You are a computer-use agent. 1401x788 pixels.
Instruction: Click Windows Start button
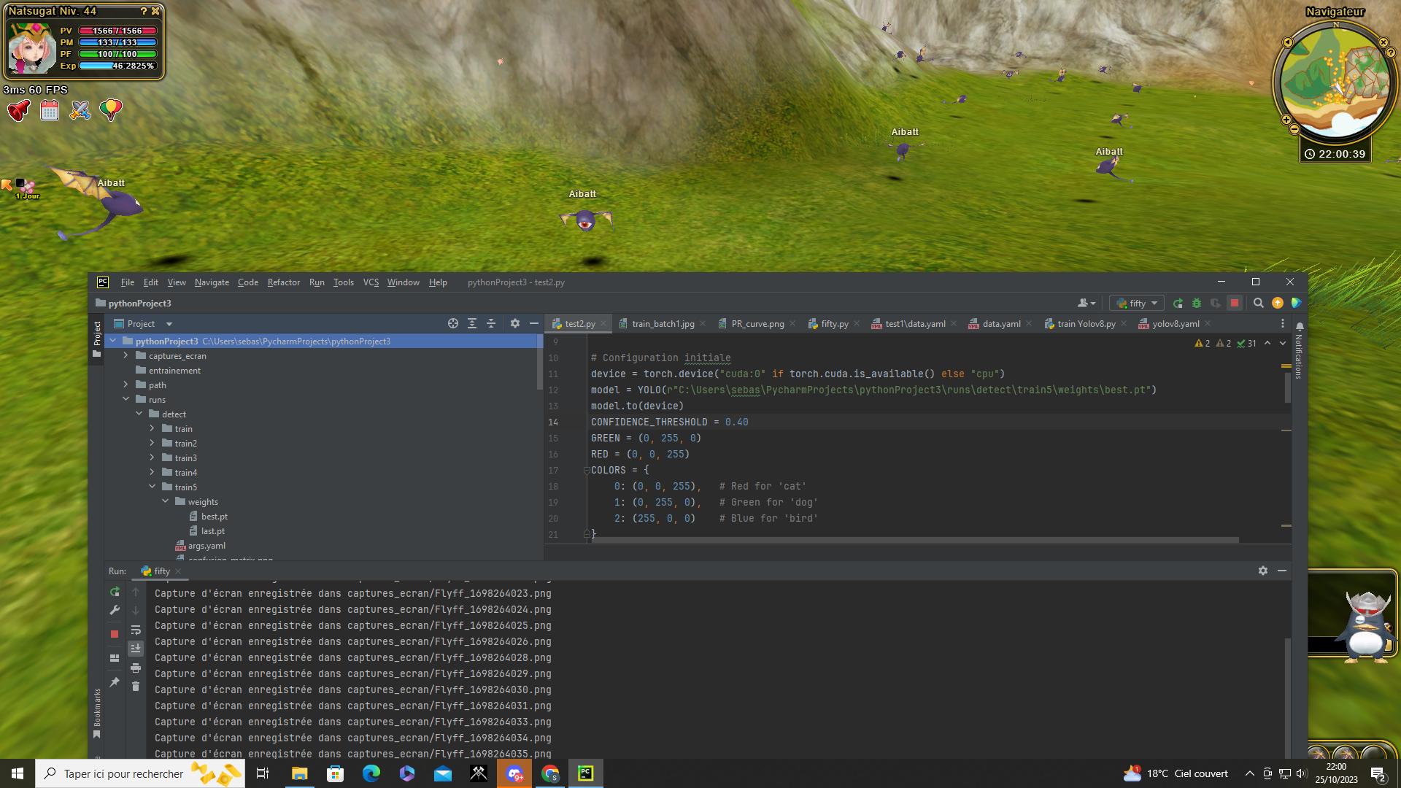[18, 773]
